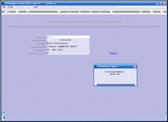The height and width of the screenshot is (122, 168).
Task: Click the Auto Maint Adjust field 'N'
Action: tap(68, 53)
